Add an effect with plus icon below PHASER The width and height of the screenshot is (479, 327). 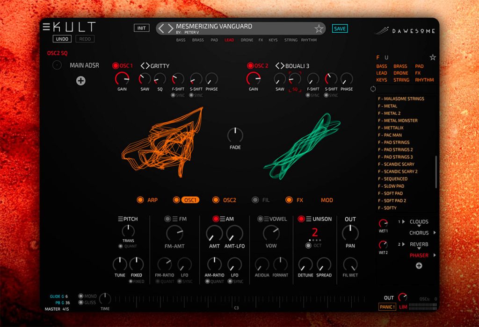coord(419,266)
